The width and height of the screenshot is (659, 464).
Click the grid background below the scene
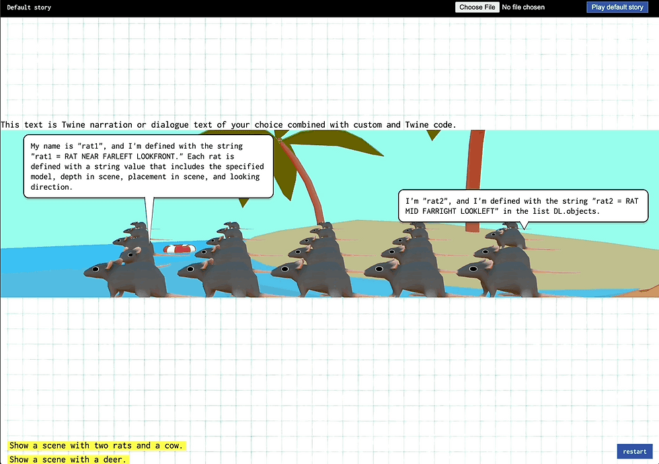tap(329, 370)
